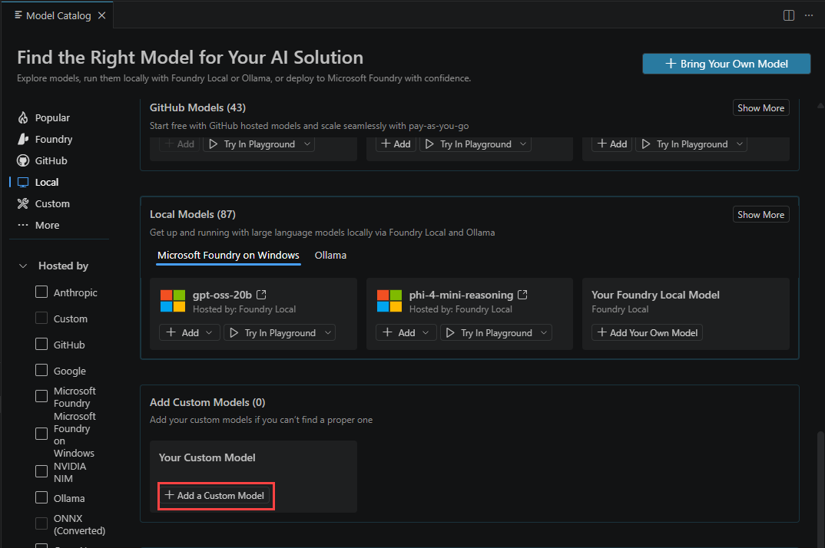825x548 pixels.
Task: Open gpt-oss-20b external link icon
Action: click(x=261, y=295)
